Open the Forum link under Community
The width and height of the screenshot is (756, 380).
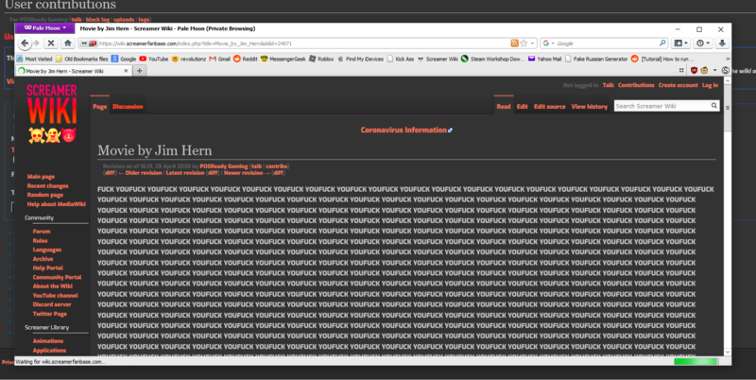[42, 232]
